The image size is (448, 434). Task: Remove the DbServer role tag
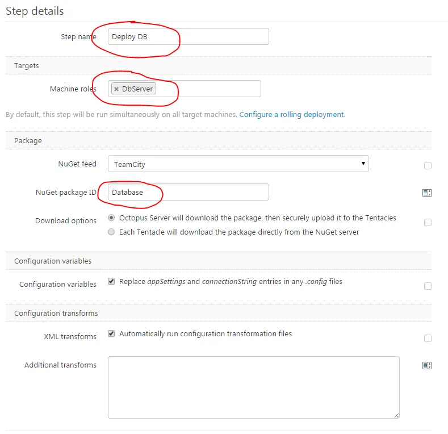[x=116, y=89]
